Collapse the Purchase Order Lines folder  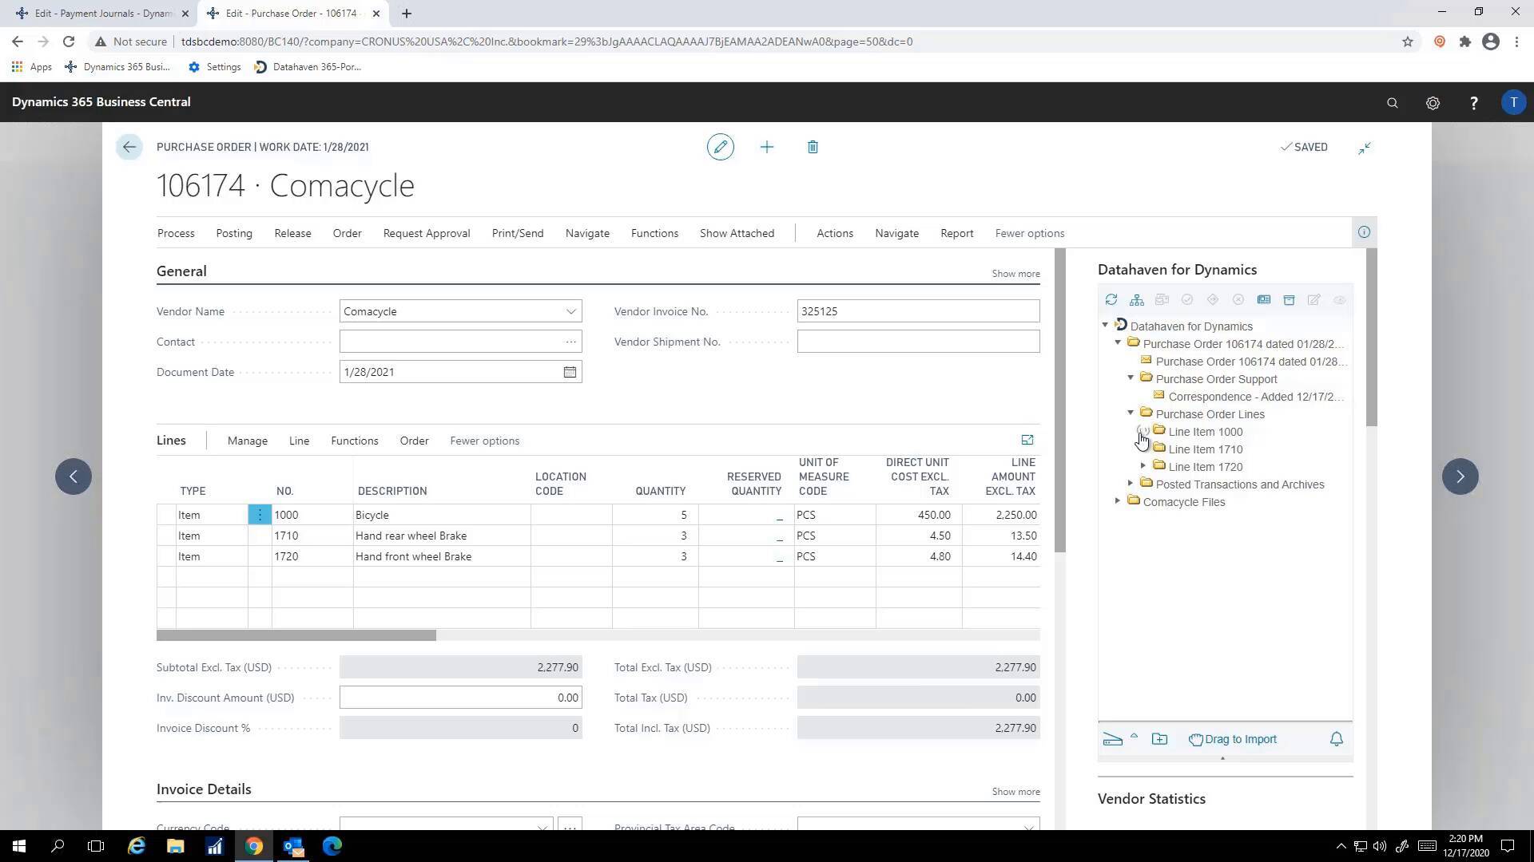pos(1129,413)
